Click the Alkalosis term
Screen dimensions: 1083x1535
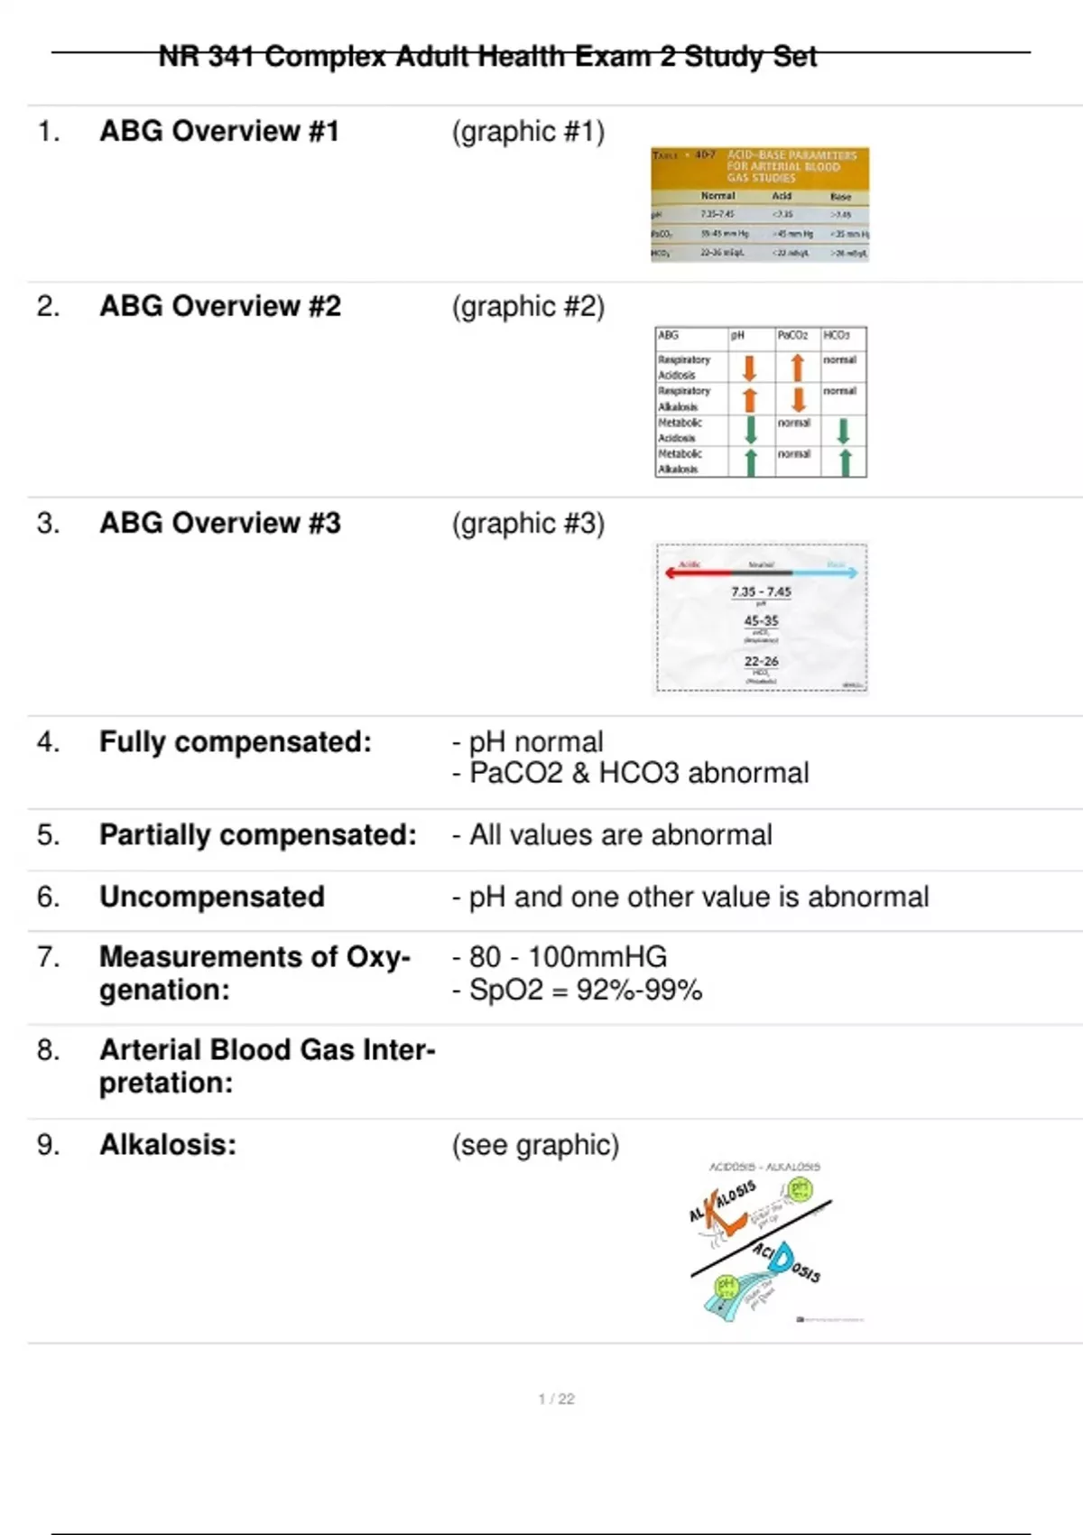pos(168,1145)
